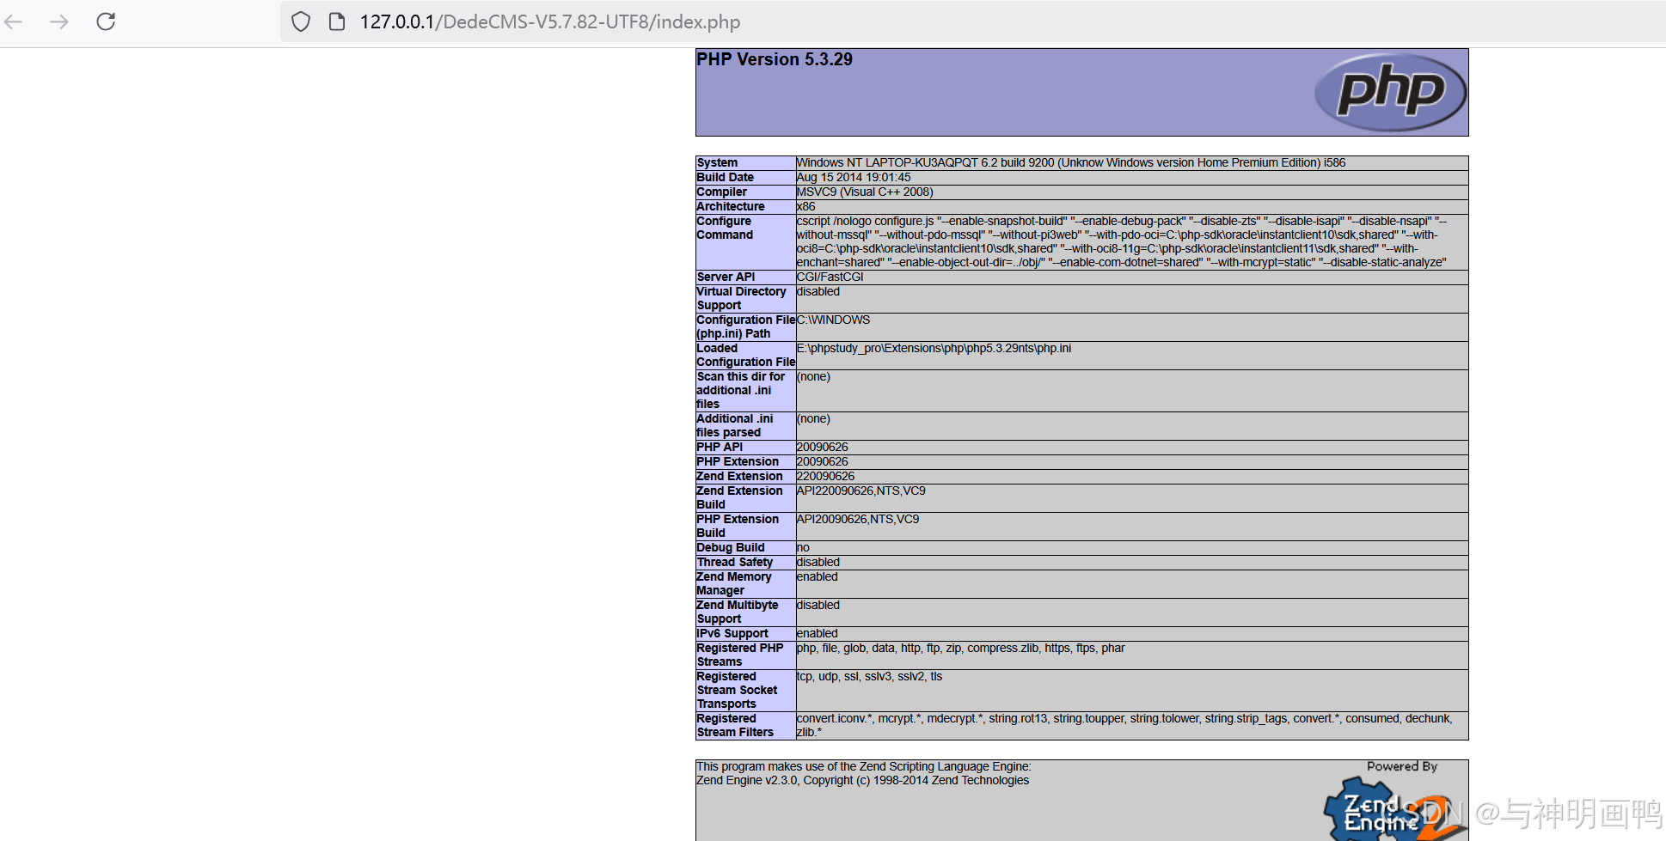Open tracking protection shield icon

click(301, 21)
